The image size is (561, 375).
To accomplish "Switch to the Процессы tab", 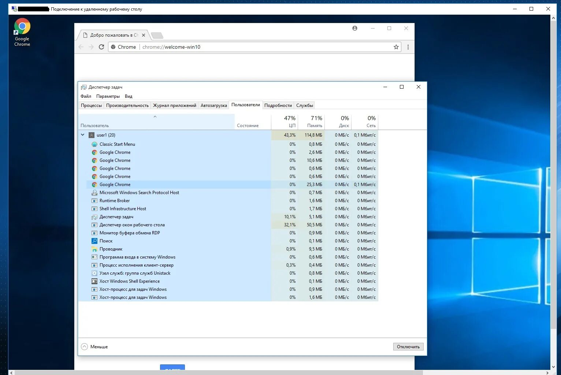I will [x=91, y=105].
